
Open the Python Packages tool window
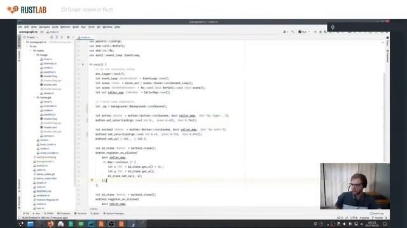pos(113,213)
